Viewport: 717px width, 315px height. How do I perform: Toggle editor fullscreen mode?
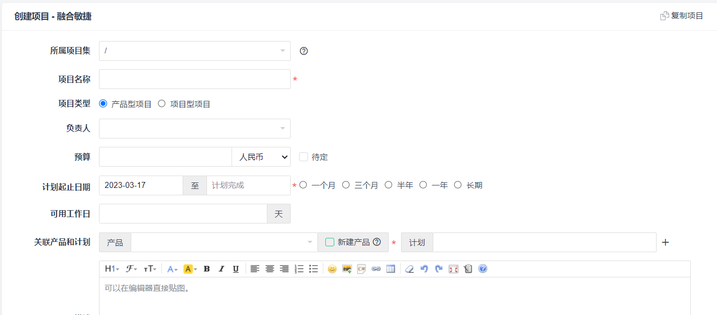(x=453, y=269)
